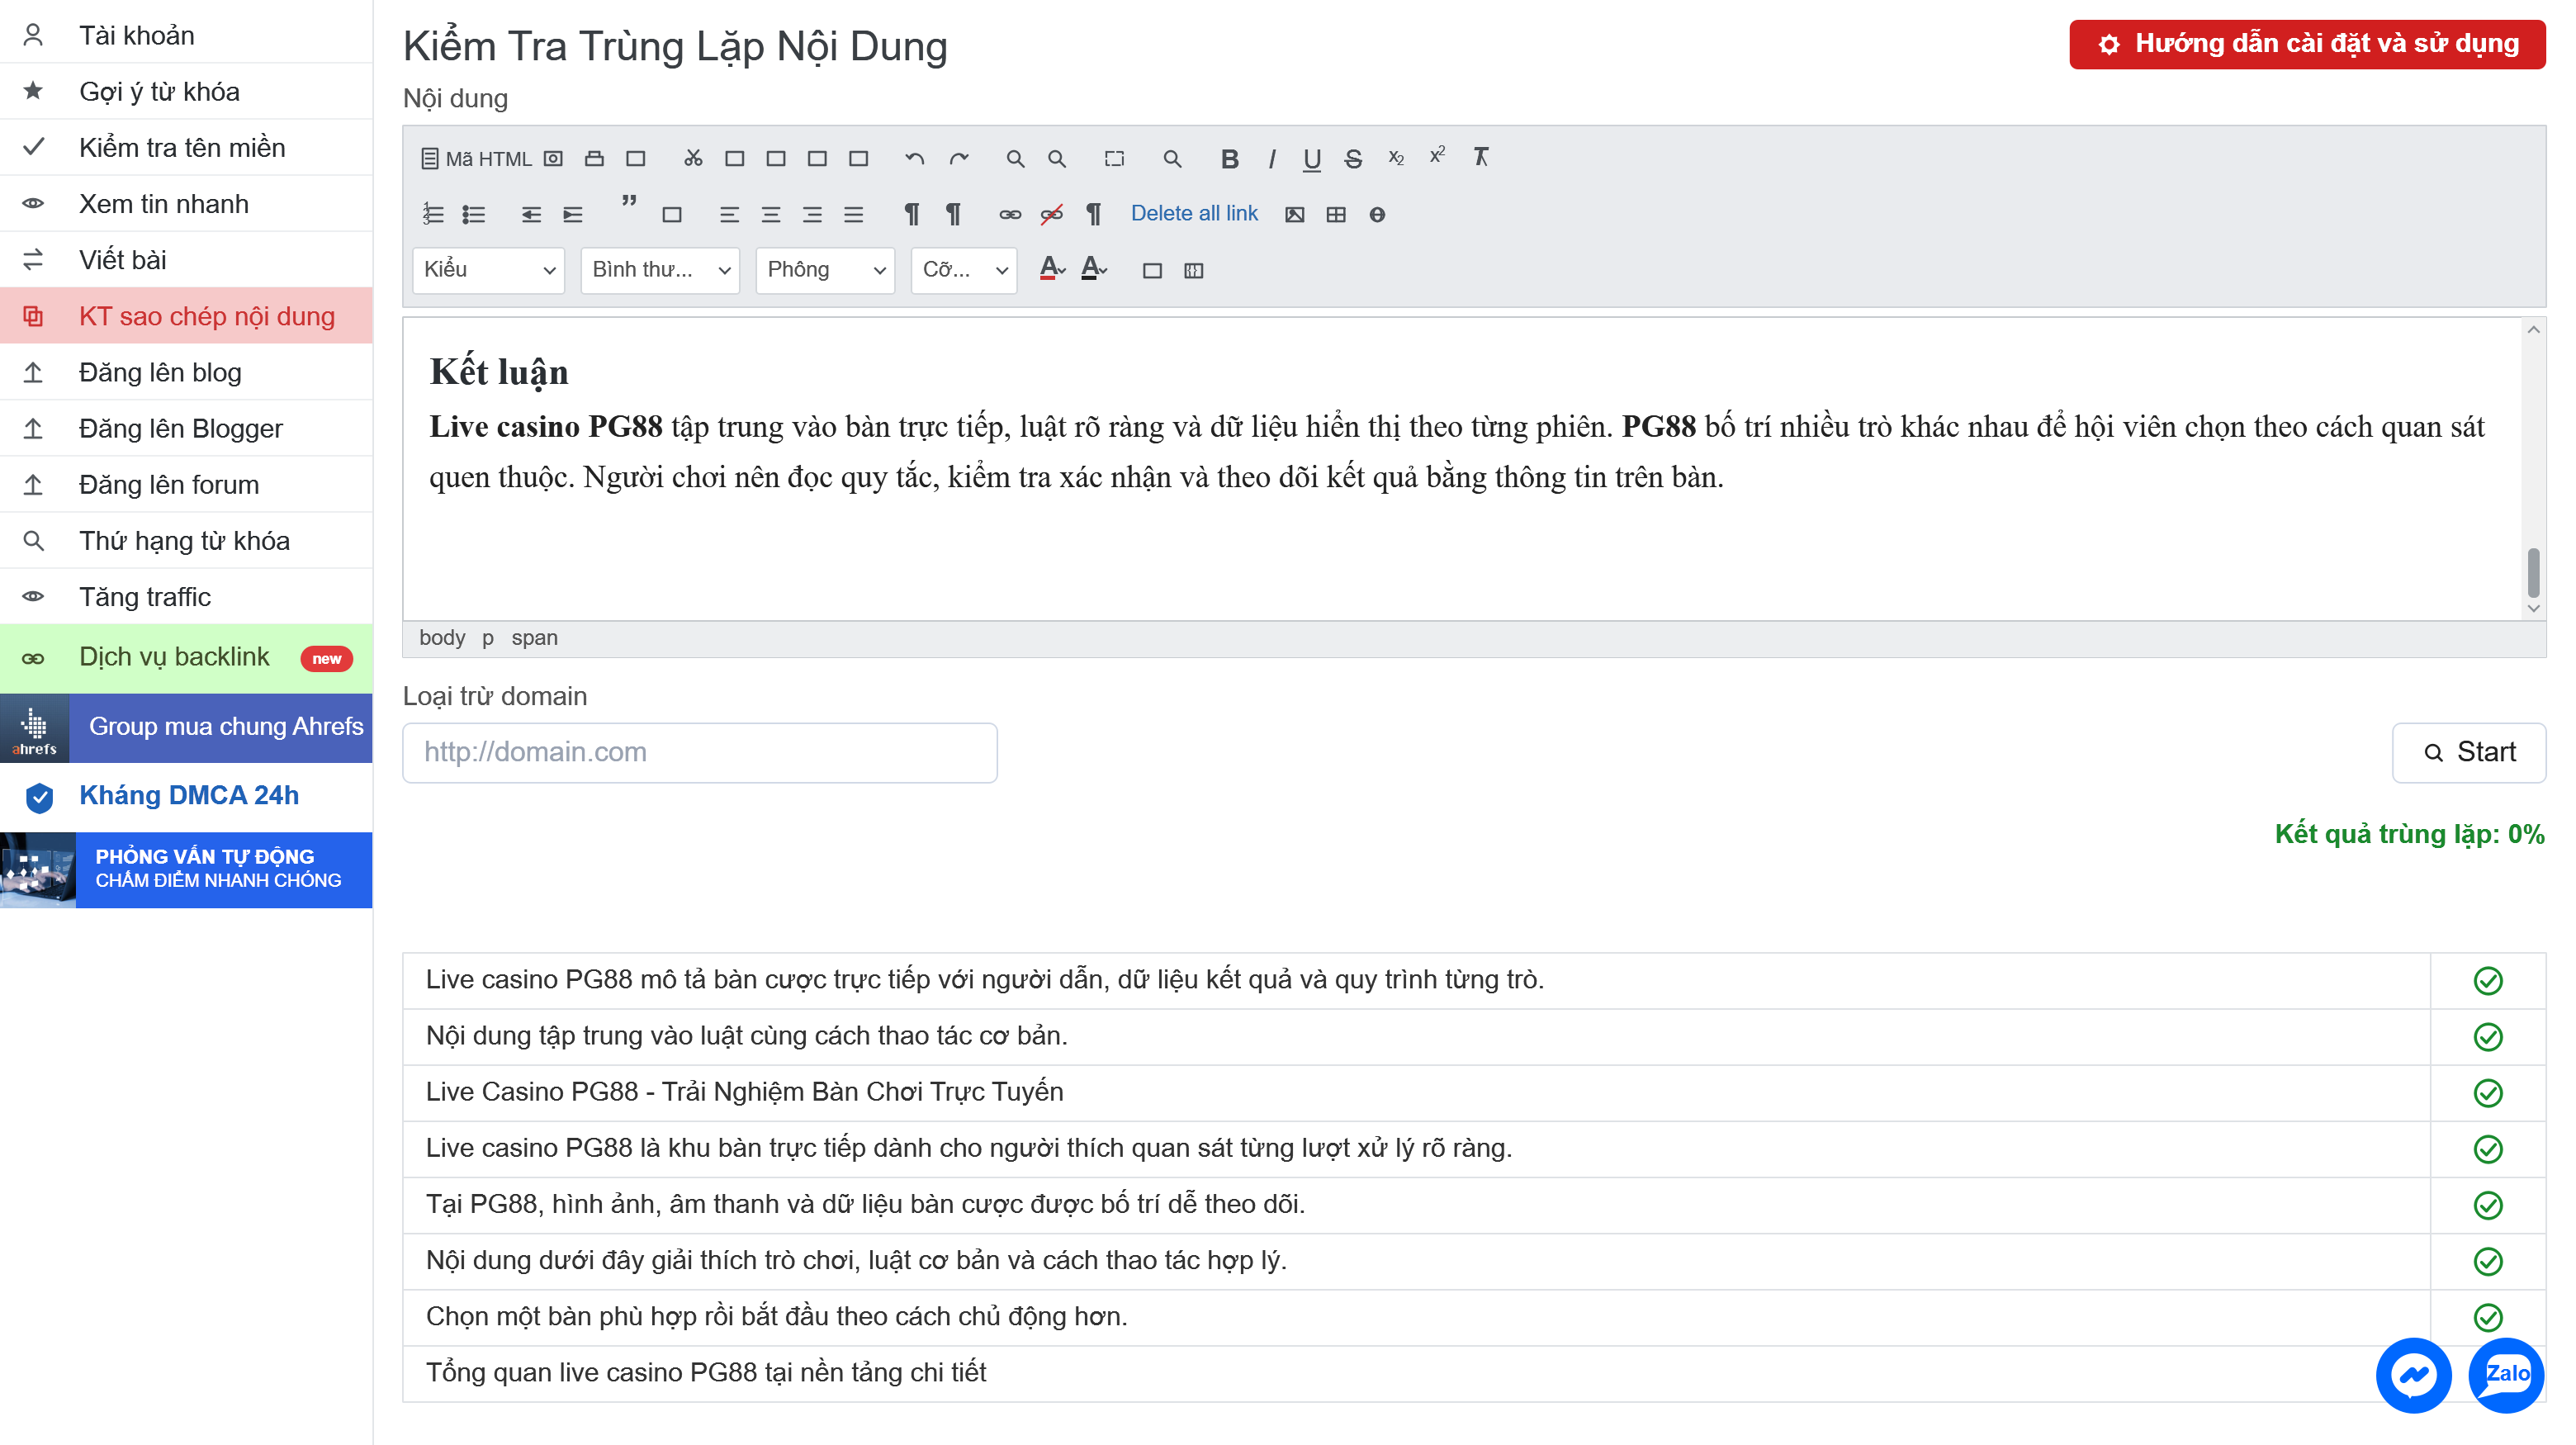2576x1445 pixels.
Task: Open the Bình thư... format dropdown
Action: tap(660, 270)
